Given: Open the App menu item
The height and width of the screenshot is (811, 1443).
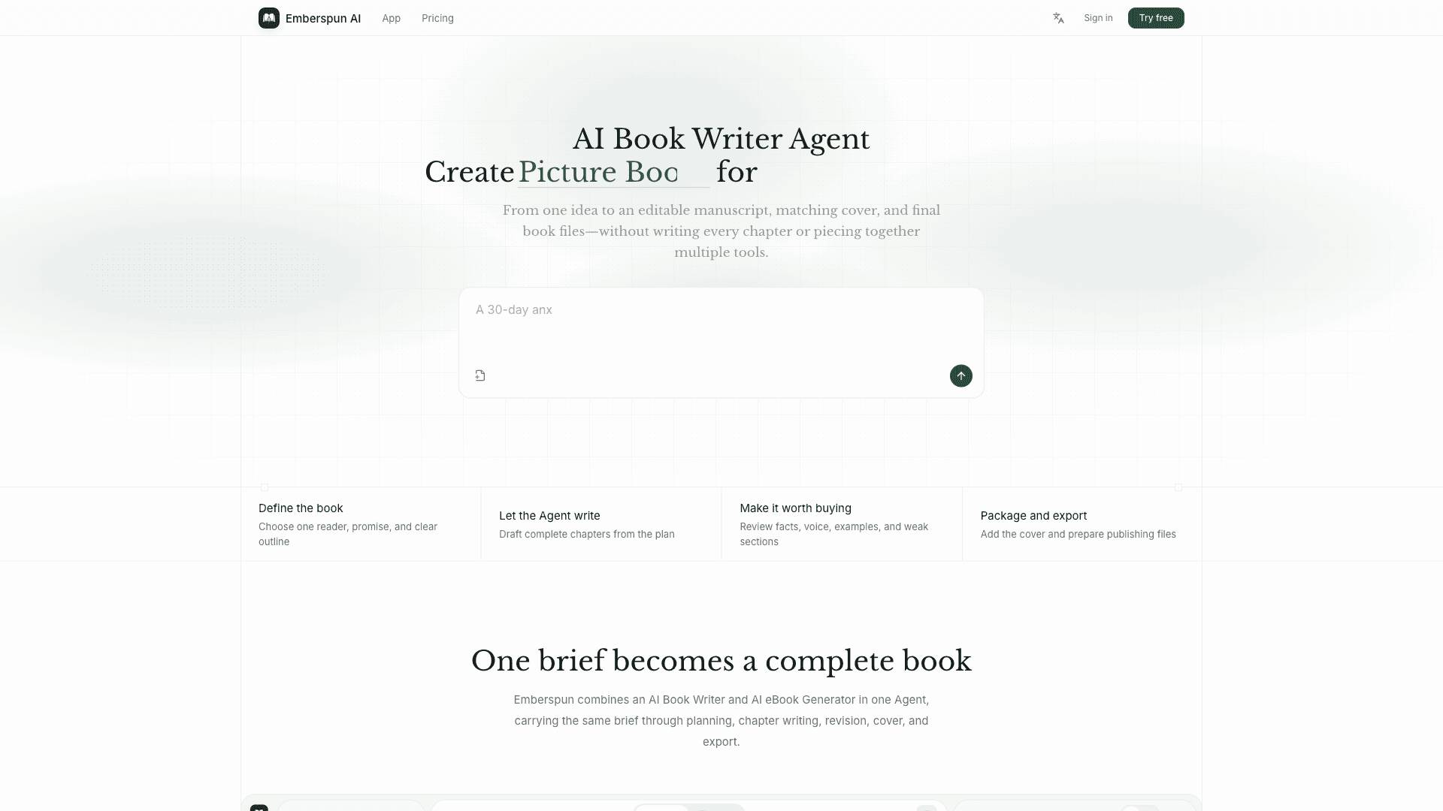Looking at the screenshot, I should click(391, 18).
